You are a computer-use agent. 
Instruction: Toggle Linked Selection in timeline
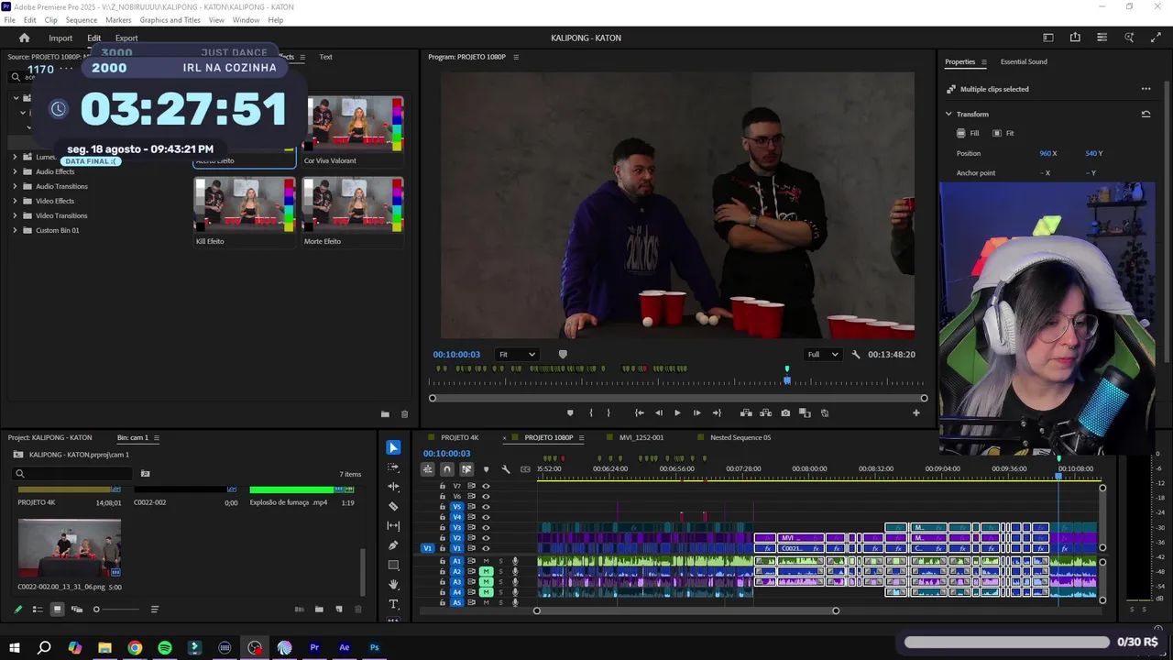(x=466, y=469)
